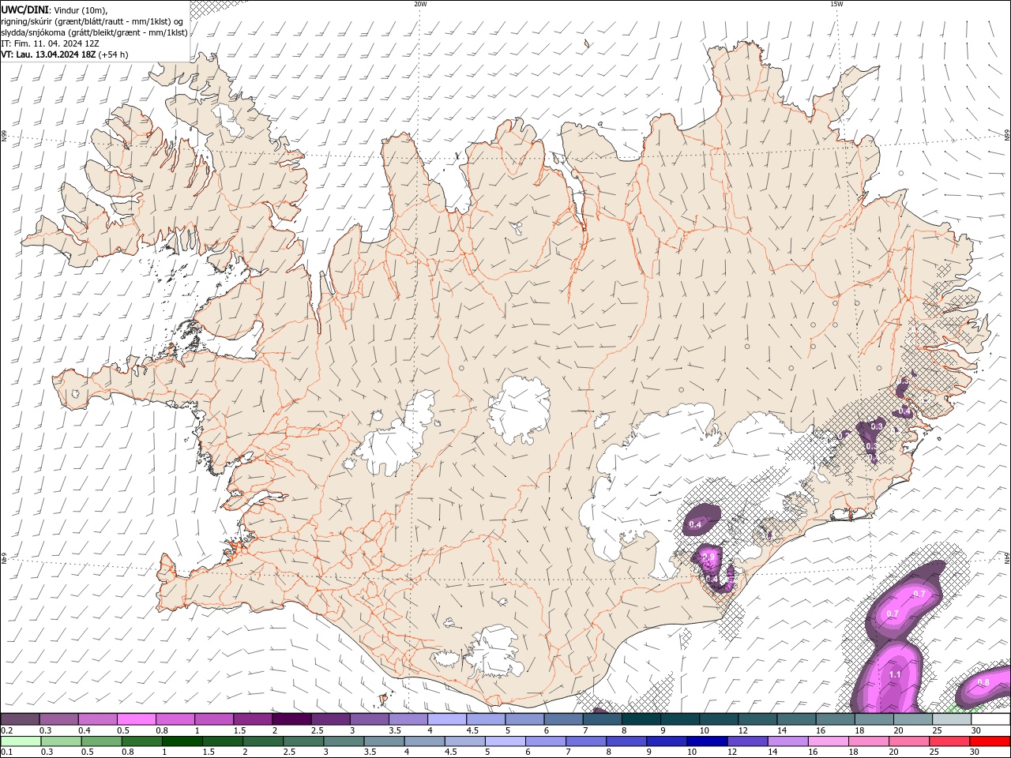The height and width of the screenshot is (758, 1011).
Task: Click the palest green swatch between 0.1 and 0.3 in the lower legend
Action: click(x=20, y=741)
